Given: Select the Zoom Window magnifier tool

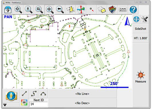Looking at the screenshot, I should click(39, 9).
